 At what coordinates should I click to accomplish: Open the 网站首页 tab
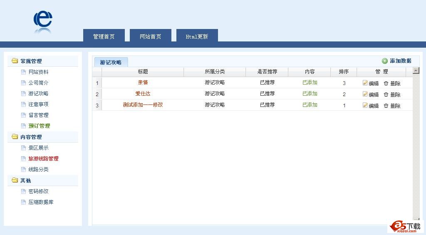[x=151, y=36]
